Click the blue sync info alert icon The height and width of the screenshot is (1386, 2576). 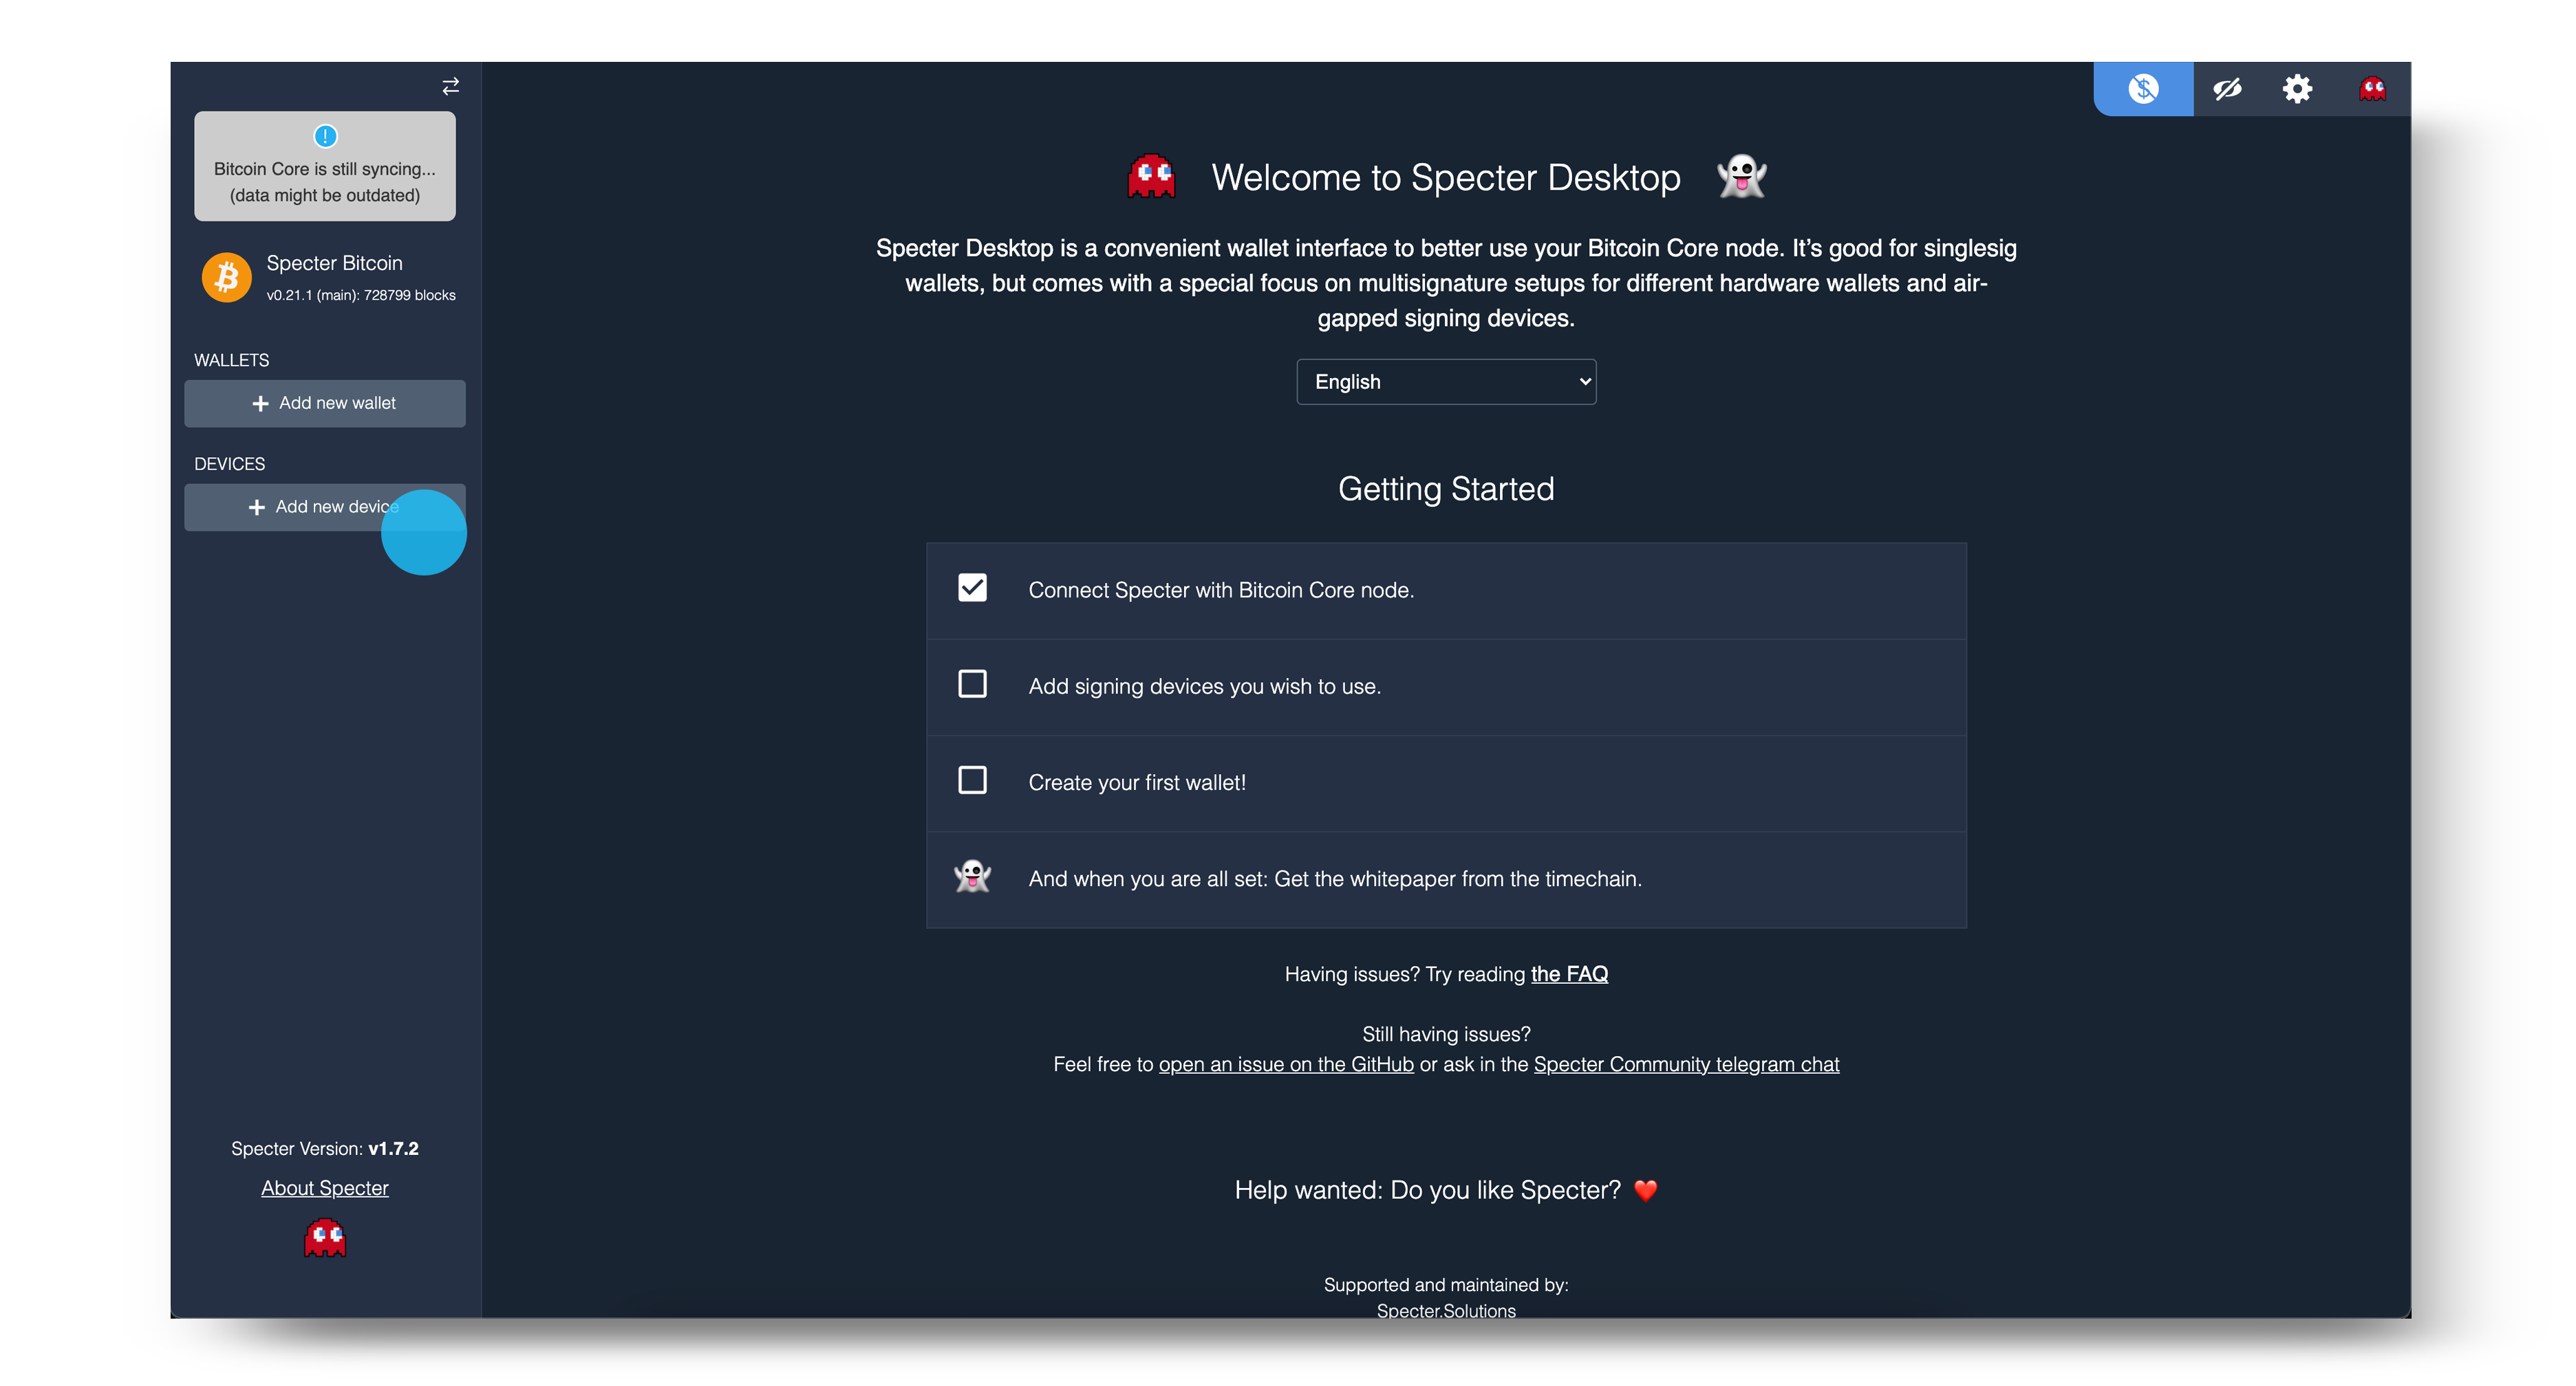pyautogui.click(x=325, y=136)
